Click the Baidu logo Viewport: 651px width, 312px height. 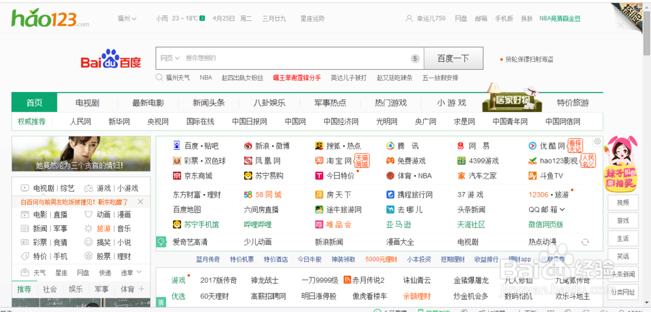(x=111, y=59)
